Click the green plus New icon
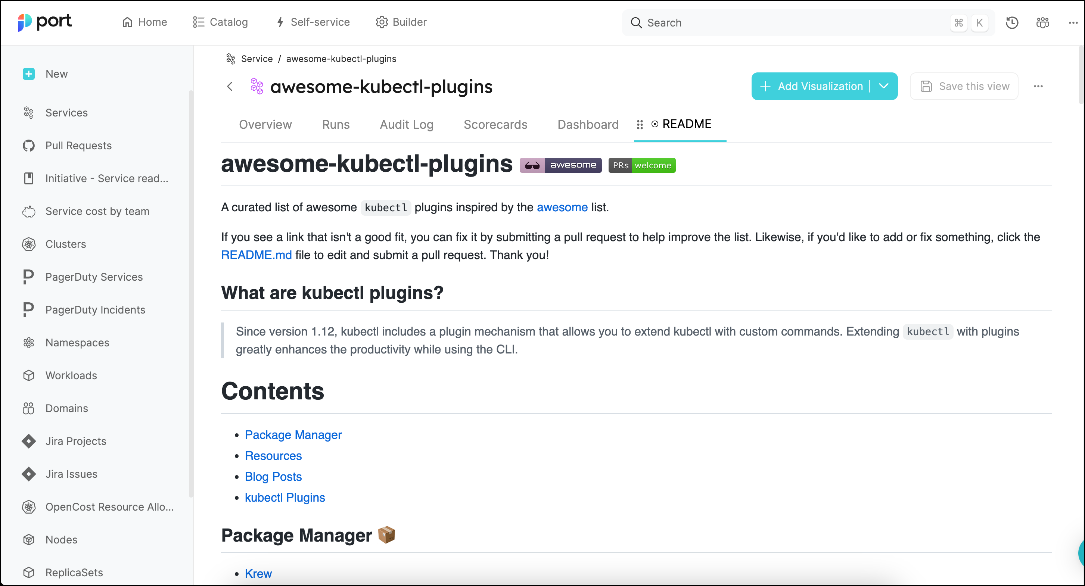Viewport: 1085px width, 586px height. point(29,74)
